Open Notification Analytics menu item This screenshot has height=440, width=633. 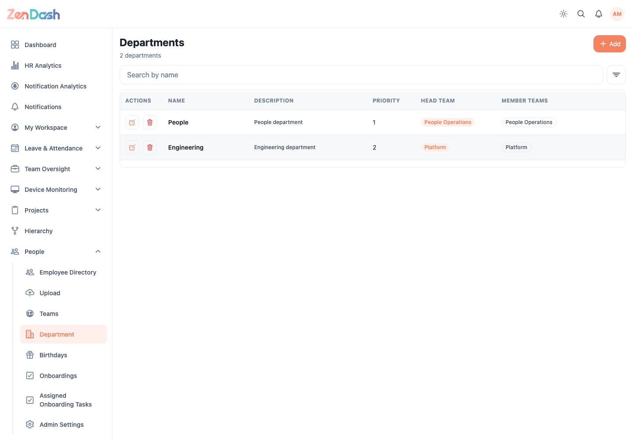click(56, 86)
